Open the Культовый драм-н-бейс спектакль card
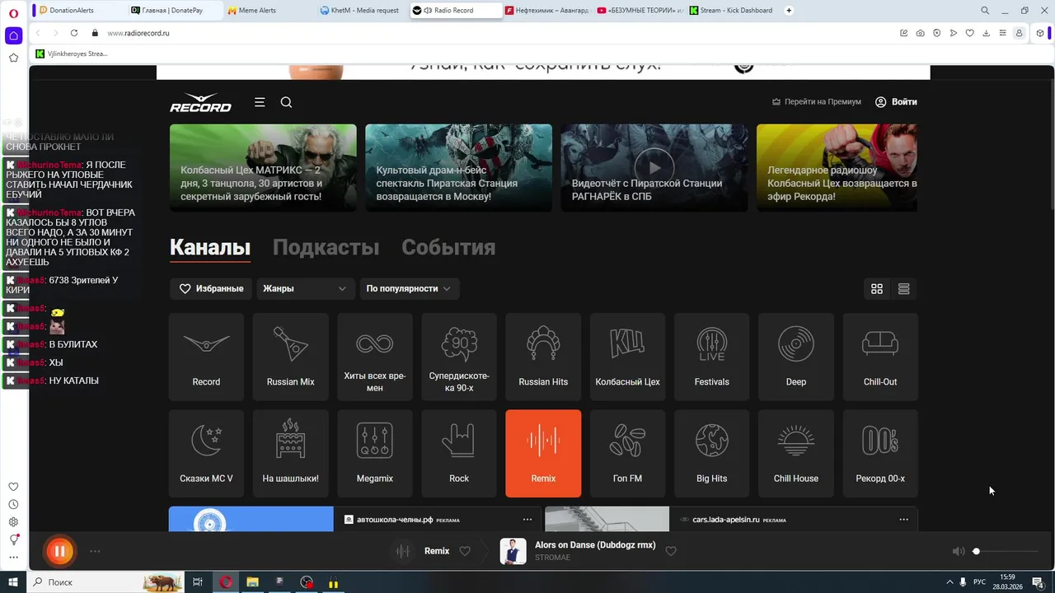Screen dimensions: 1055x593 pos(458,168)
